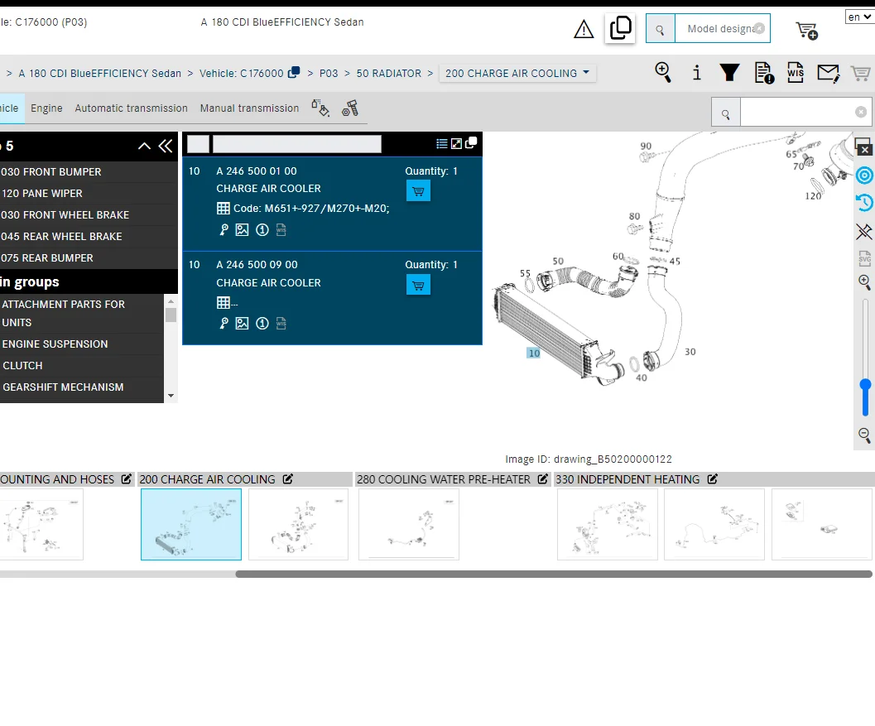Image resolution: width=875 pixels, height=726 pixels.
Task: Toggle fullscreen view of parts list
Action: pos(456,144)
